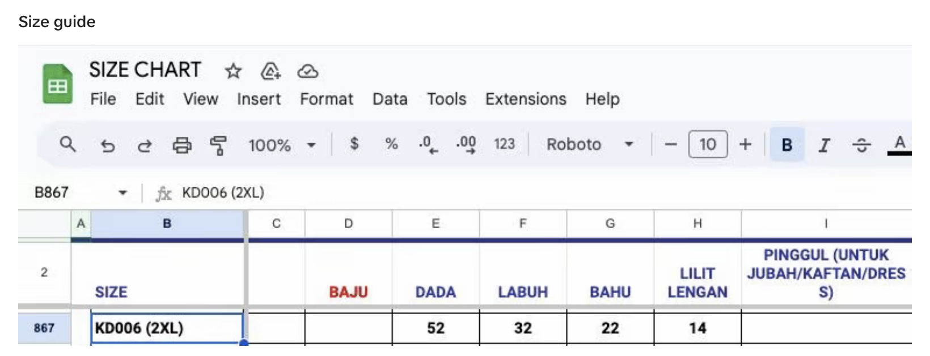The width and height of the screenshot is (930, 356).
Task: Click the search magnifier icon in toolbar
Action: (x=67, y=144)
